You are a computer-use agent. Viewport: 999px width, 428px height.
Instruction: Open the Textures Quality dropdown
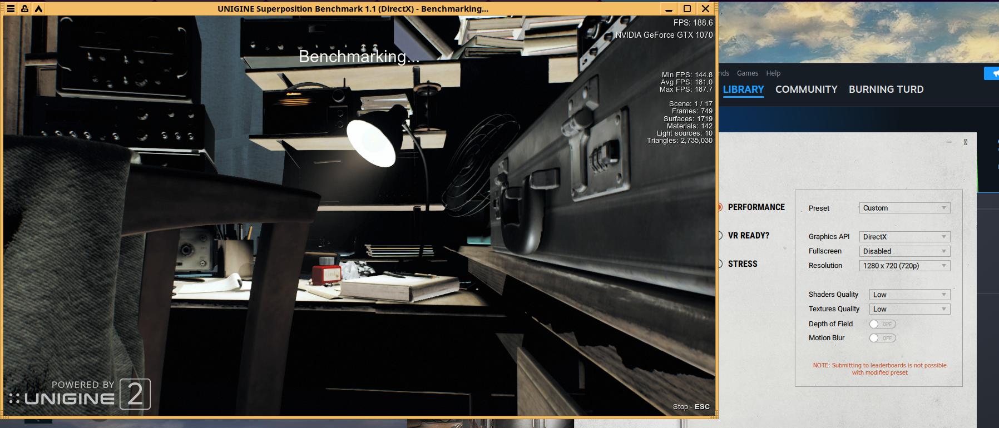pos(909,309)
